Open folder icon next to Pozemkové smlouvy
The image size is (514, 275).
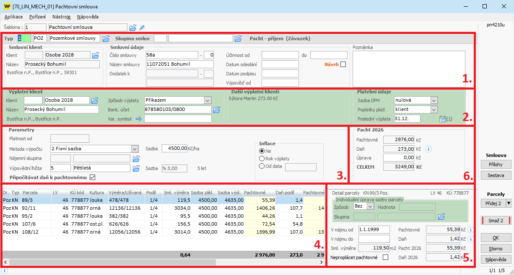106,39
